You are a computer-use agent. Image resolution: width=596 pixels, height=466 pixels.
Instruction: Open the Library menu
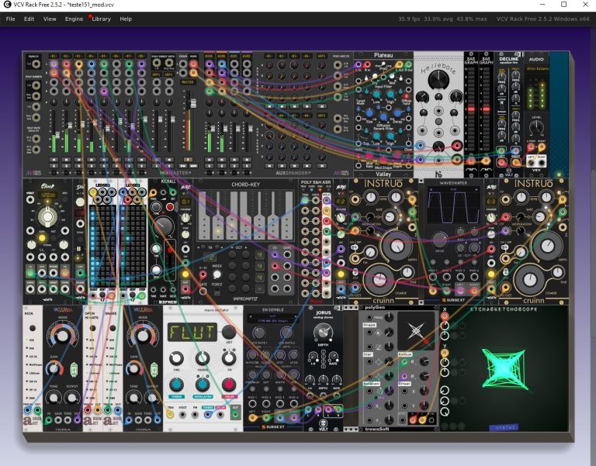pyautogui.click(x=101, y=19)
